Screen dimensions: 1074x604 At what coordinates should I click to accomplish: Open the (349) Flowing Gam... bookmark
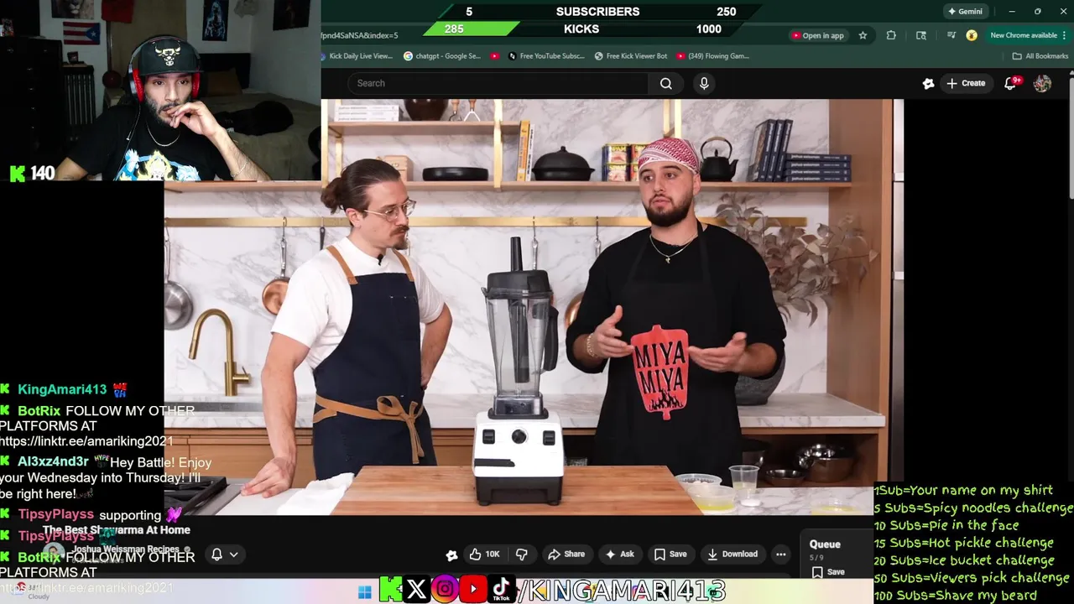tap(712, 56)
